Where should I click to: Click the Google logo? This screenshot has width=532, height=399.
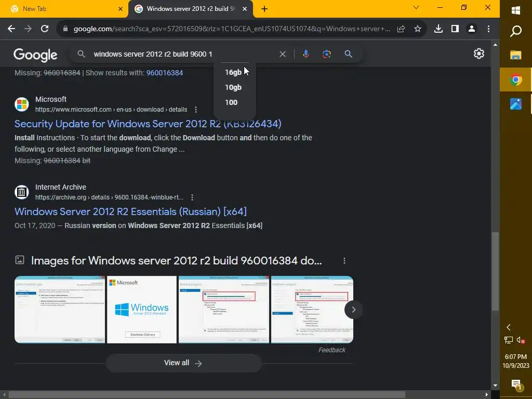[x=35, y=55]
